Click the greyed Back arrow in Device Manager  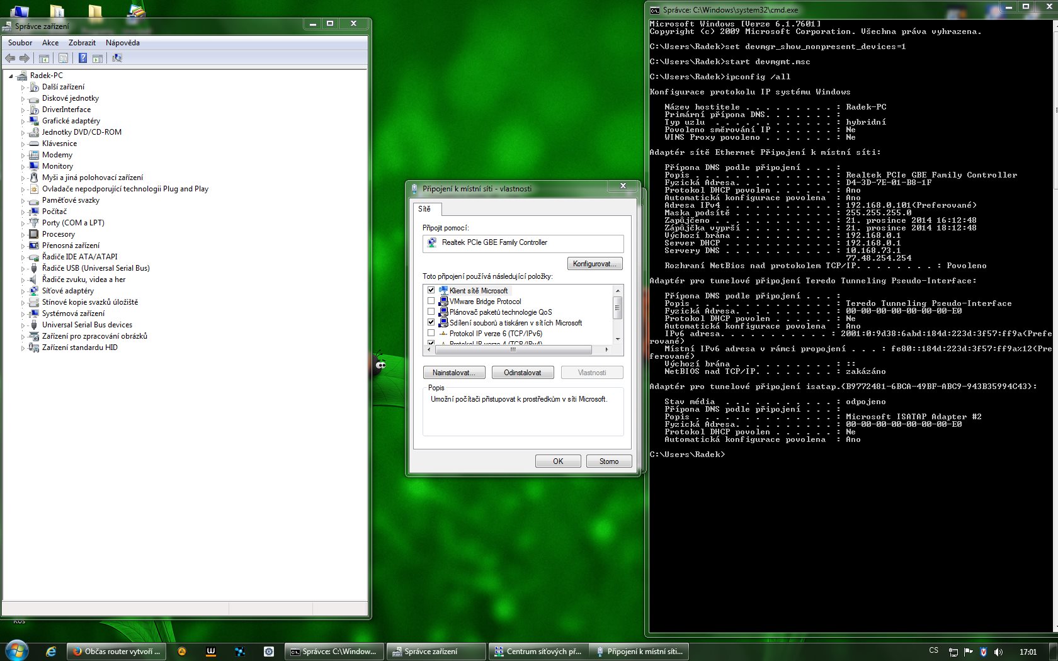[10, 59]
